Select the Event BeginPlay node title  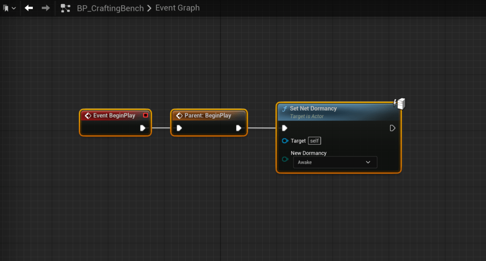click(x=114, y=115)
